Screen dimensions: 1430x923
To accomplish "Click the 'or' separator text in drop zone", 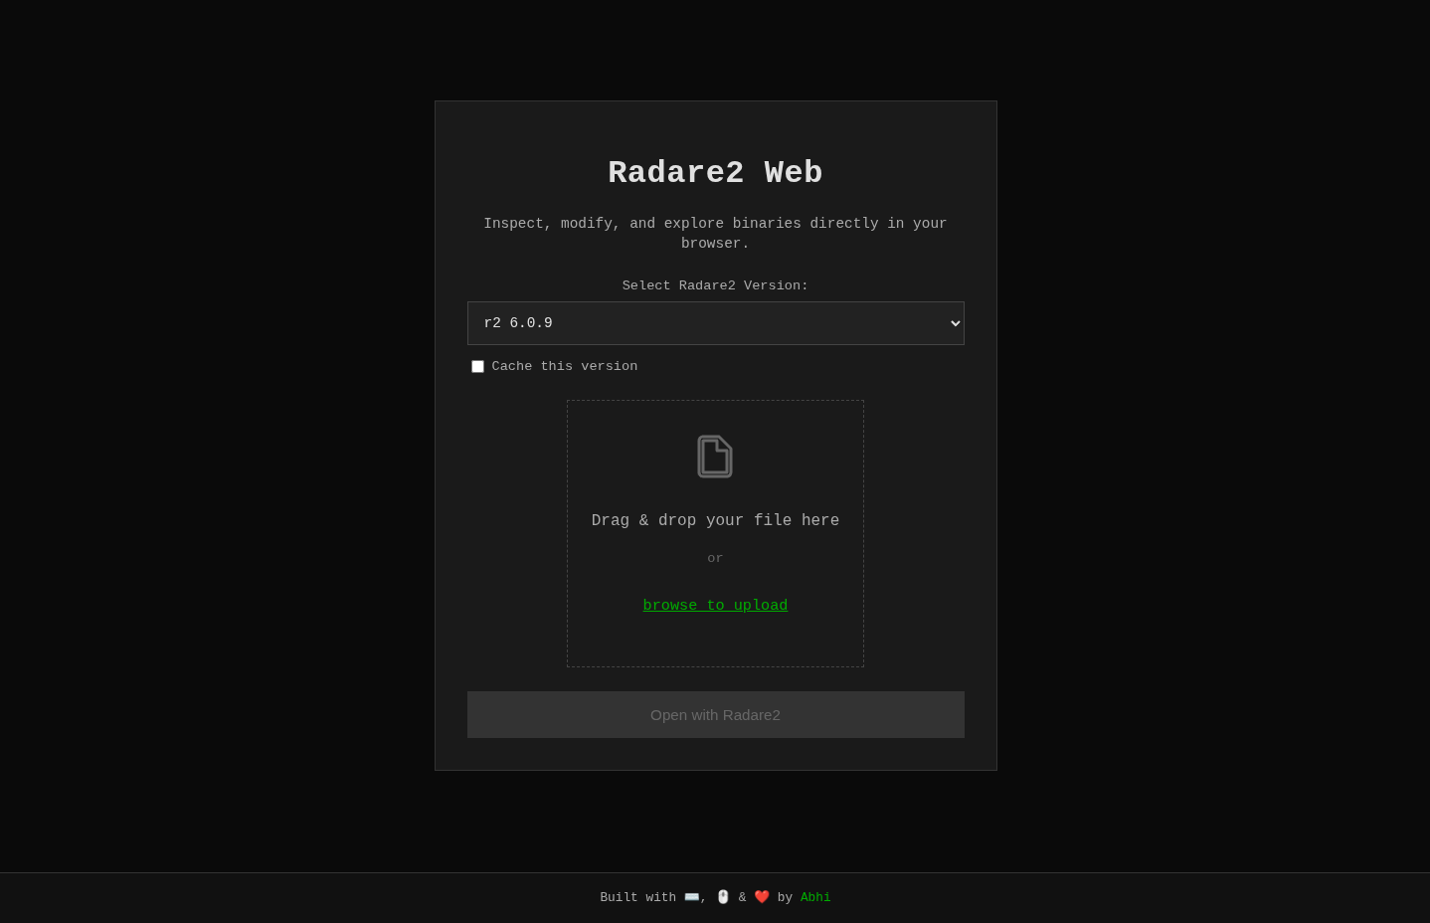I will coord(715,559).
